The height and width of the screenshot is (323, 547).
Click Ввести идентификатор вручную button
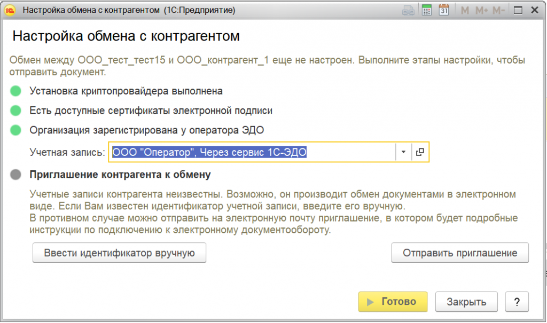(119, 253)
